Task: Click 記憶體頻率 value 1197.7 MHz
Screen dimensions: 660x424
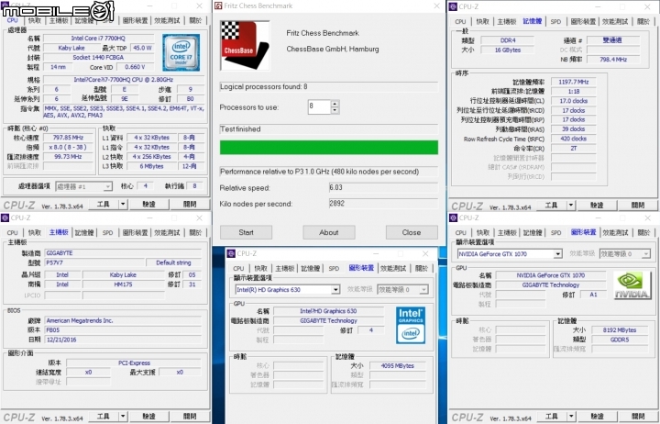Action: [573, 82]
